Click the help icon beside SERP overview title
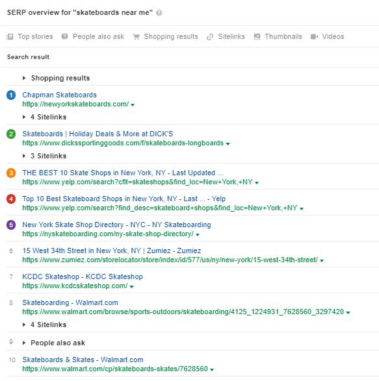This screenshot has width=379, height=381. [x=159, y=12]
